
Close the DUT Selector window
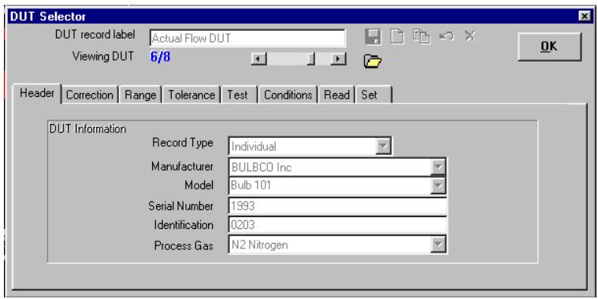click(584, 17)
